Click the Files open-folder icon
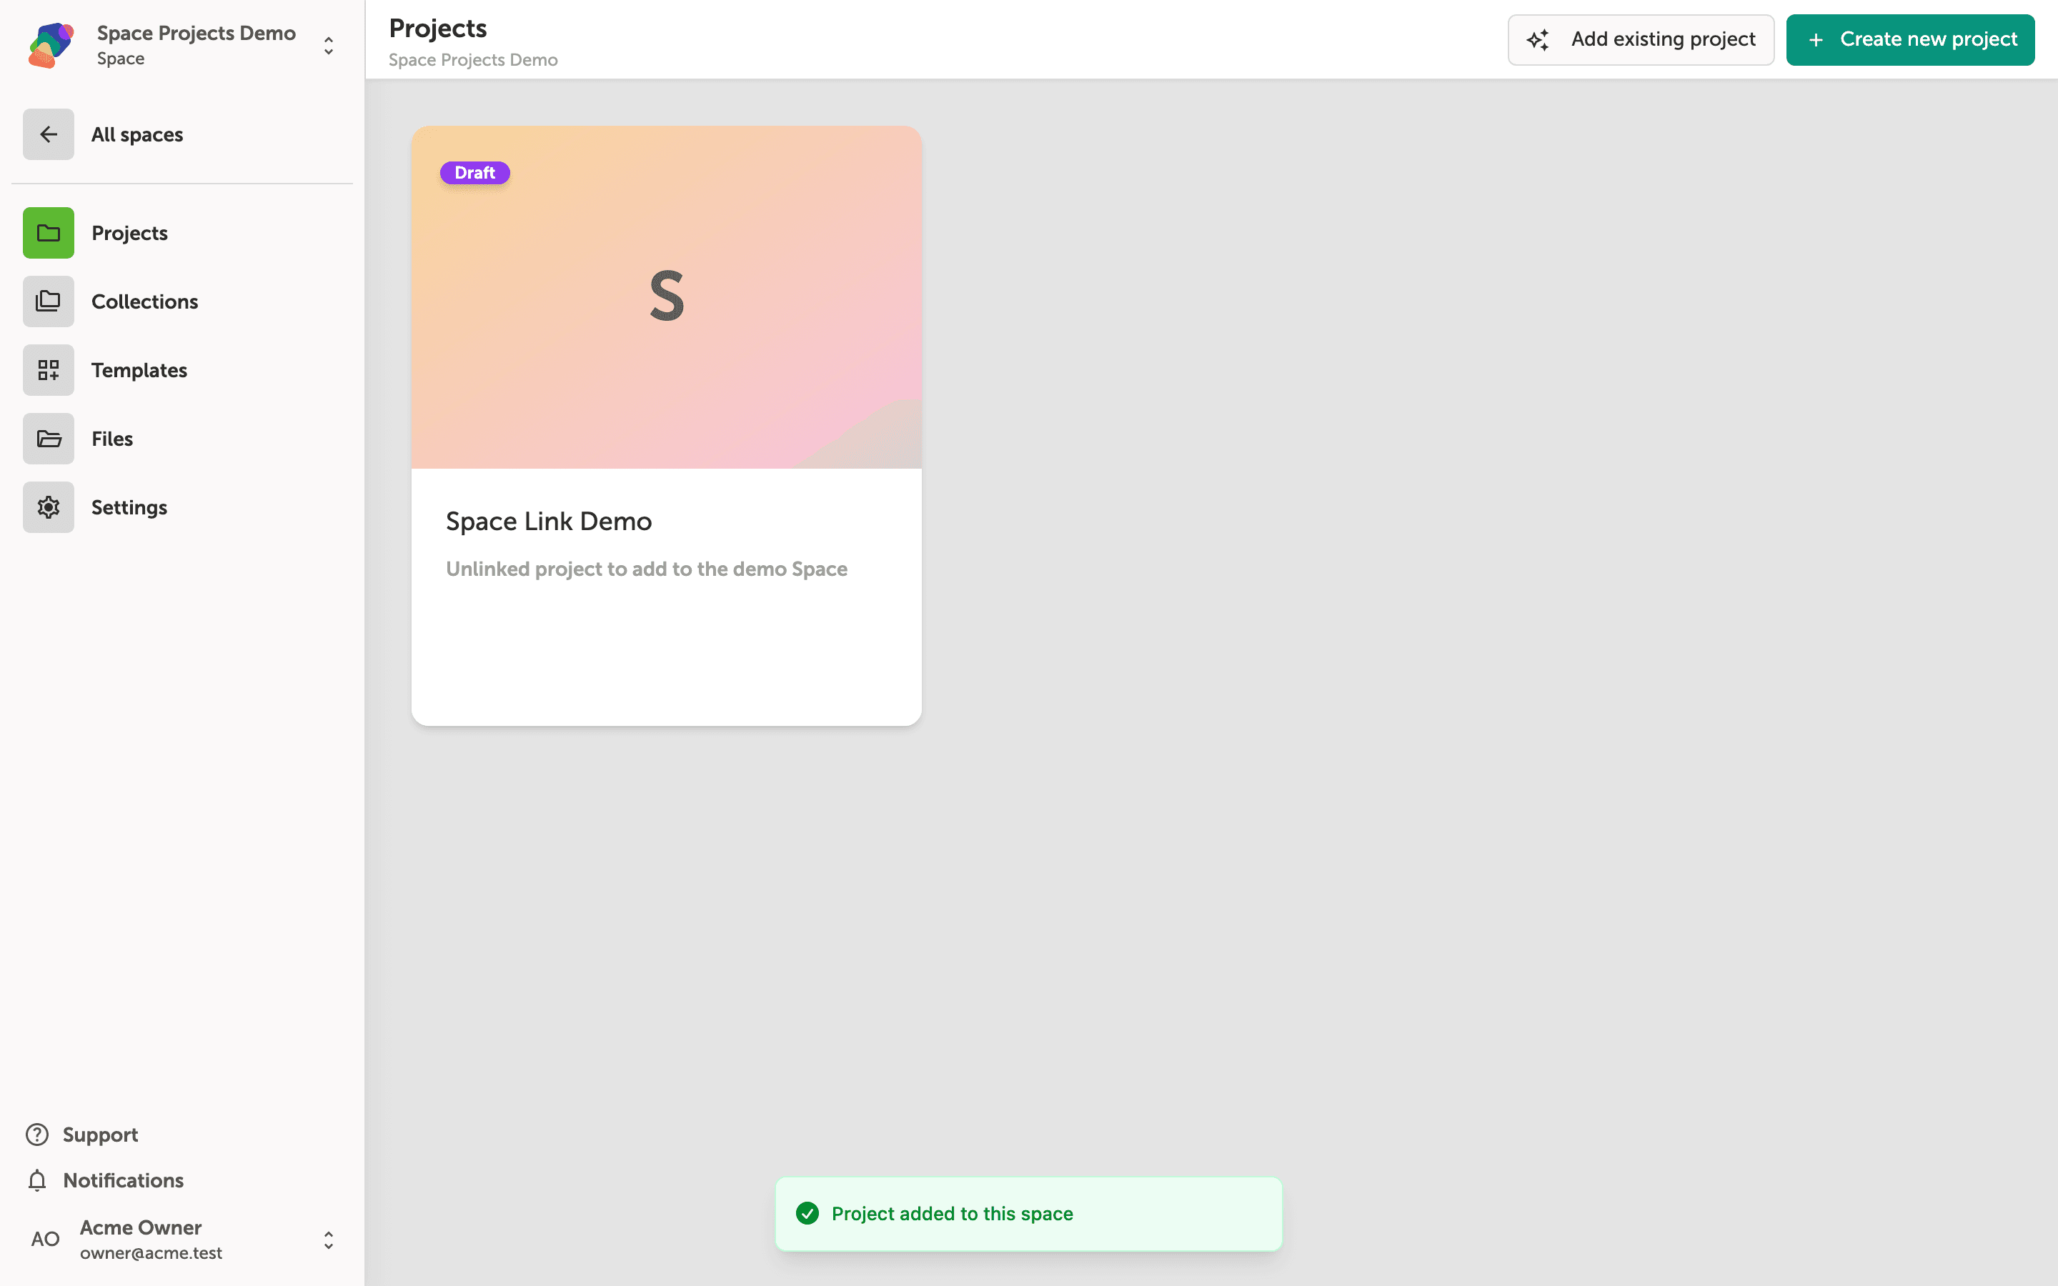Screen dimensions: 2058x1286 49,439
